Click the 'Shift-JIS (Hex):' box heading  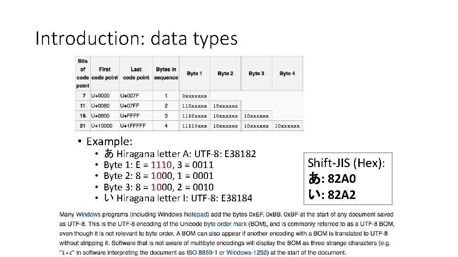tap(346, 163)
